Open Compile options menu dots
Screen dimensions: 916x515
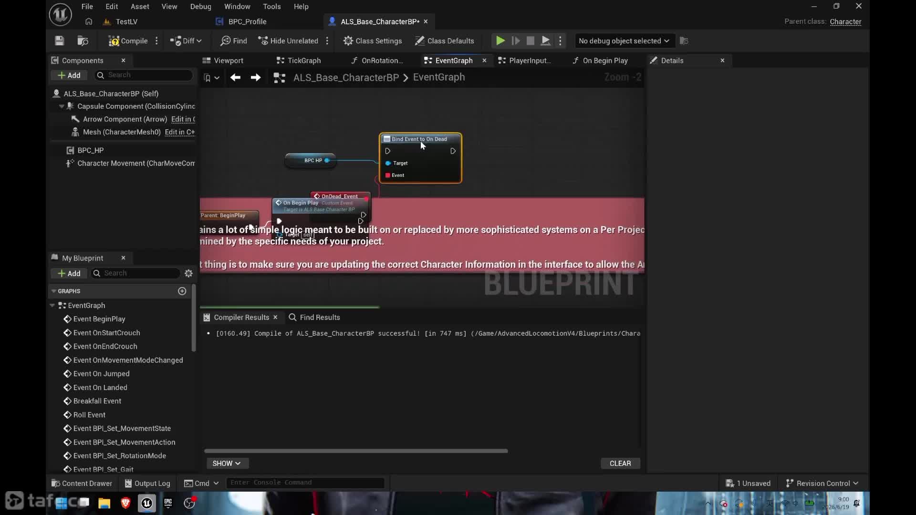pyautogui.click(x=156, y=41)
